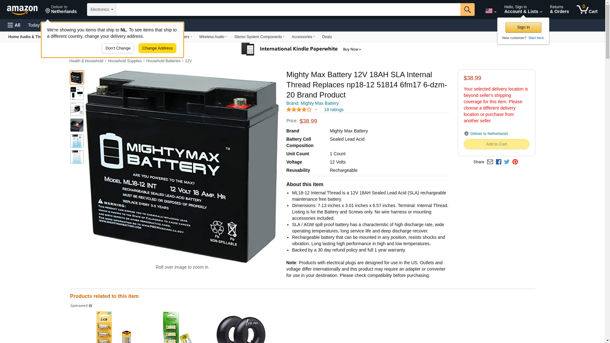Share on Pinterest icon
Screen dimensions: 610x343
click(515, 162)
